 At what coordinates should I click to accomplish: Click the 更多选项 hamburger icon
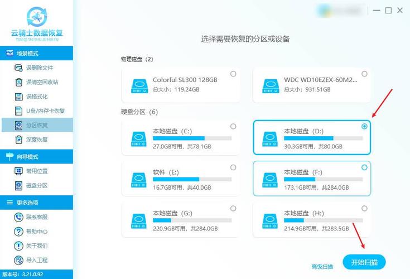[9, 203]
